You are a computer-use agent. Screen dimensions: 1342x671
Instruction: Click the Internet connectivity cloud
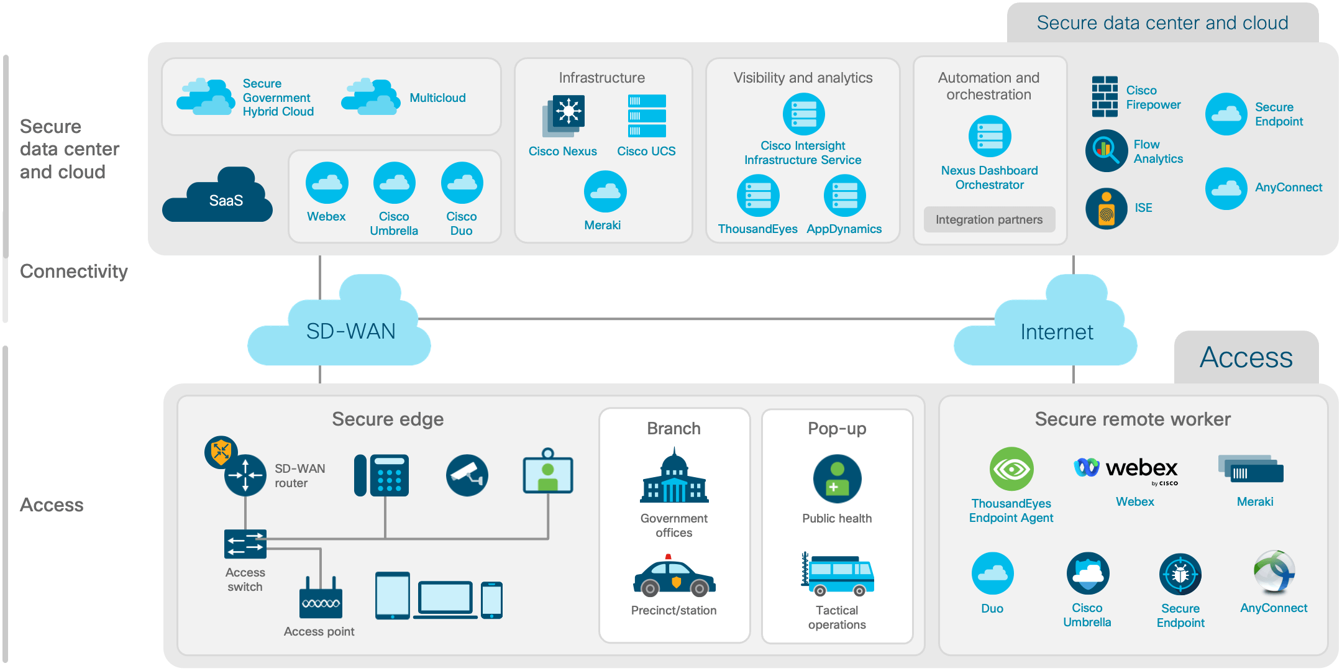[1046, 321]
